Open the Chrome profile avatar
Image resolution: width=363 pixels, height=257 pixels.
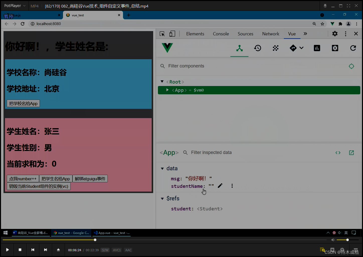point(348,24)
